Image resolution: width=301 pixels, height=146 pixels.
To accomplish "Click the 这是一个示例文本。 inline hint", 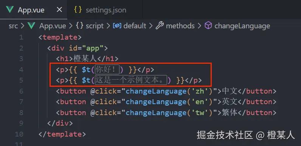I will click(x=131, y=80).
